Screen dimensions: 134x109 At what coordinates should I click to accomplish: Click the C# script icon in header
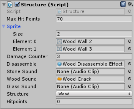click(x=10, y=4)
